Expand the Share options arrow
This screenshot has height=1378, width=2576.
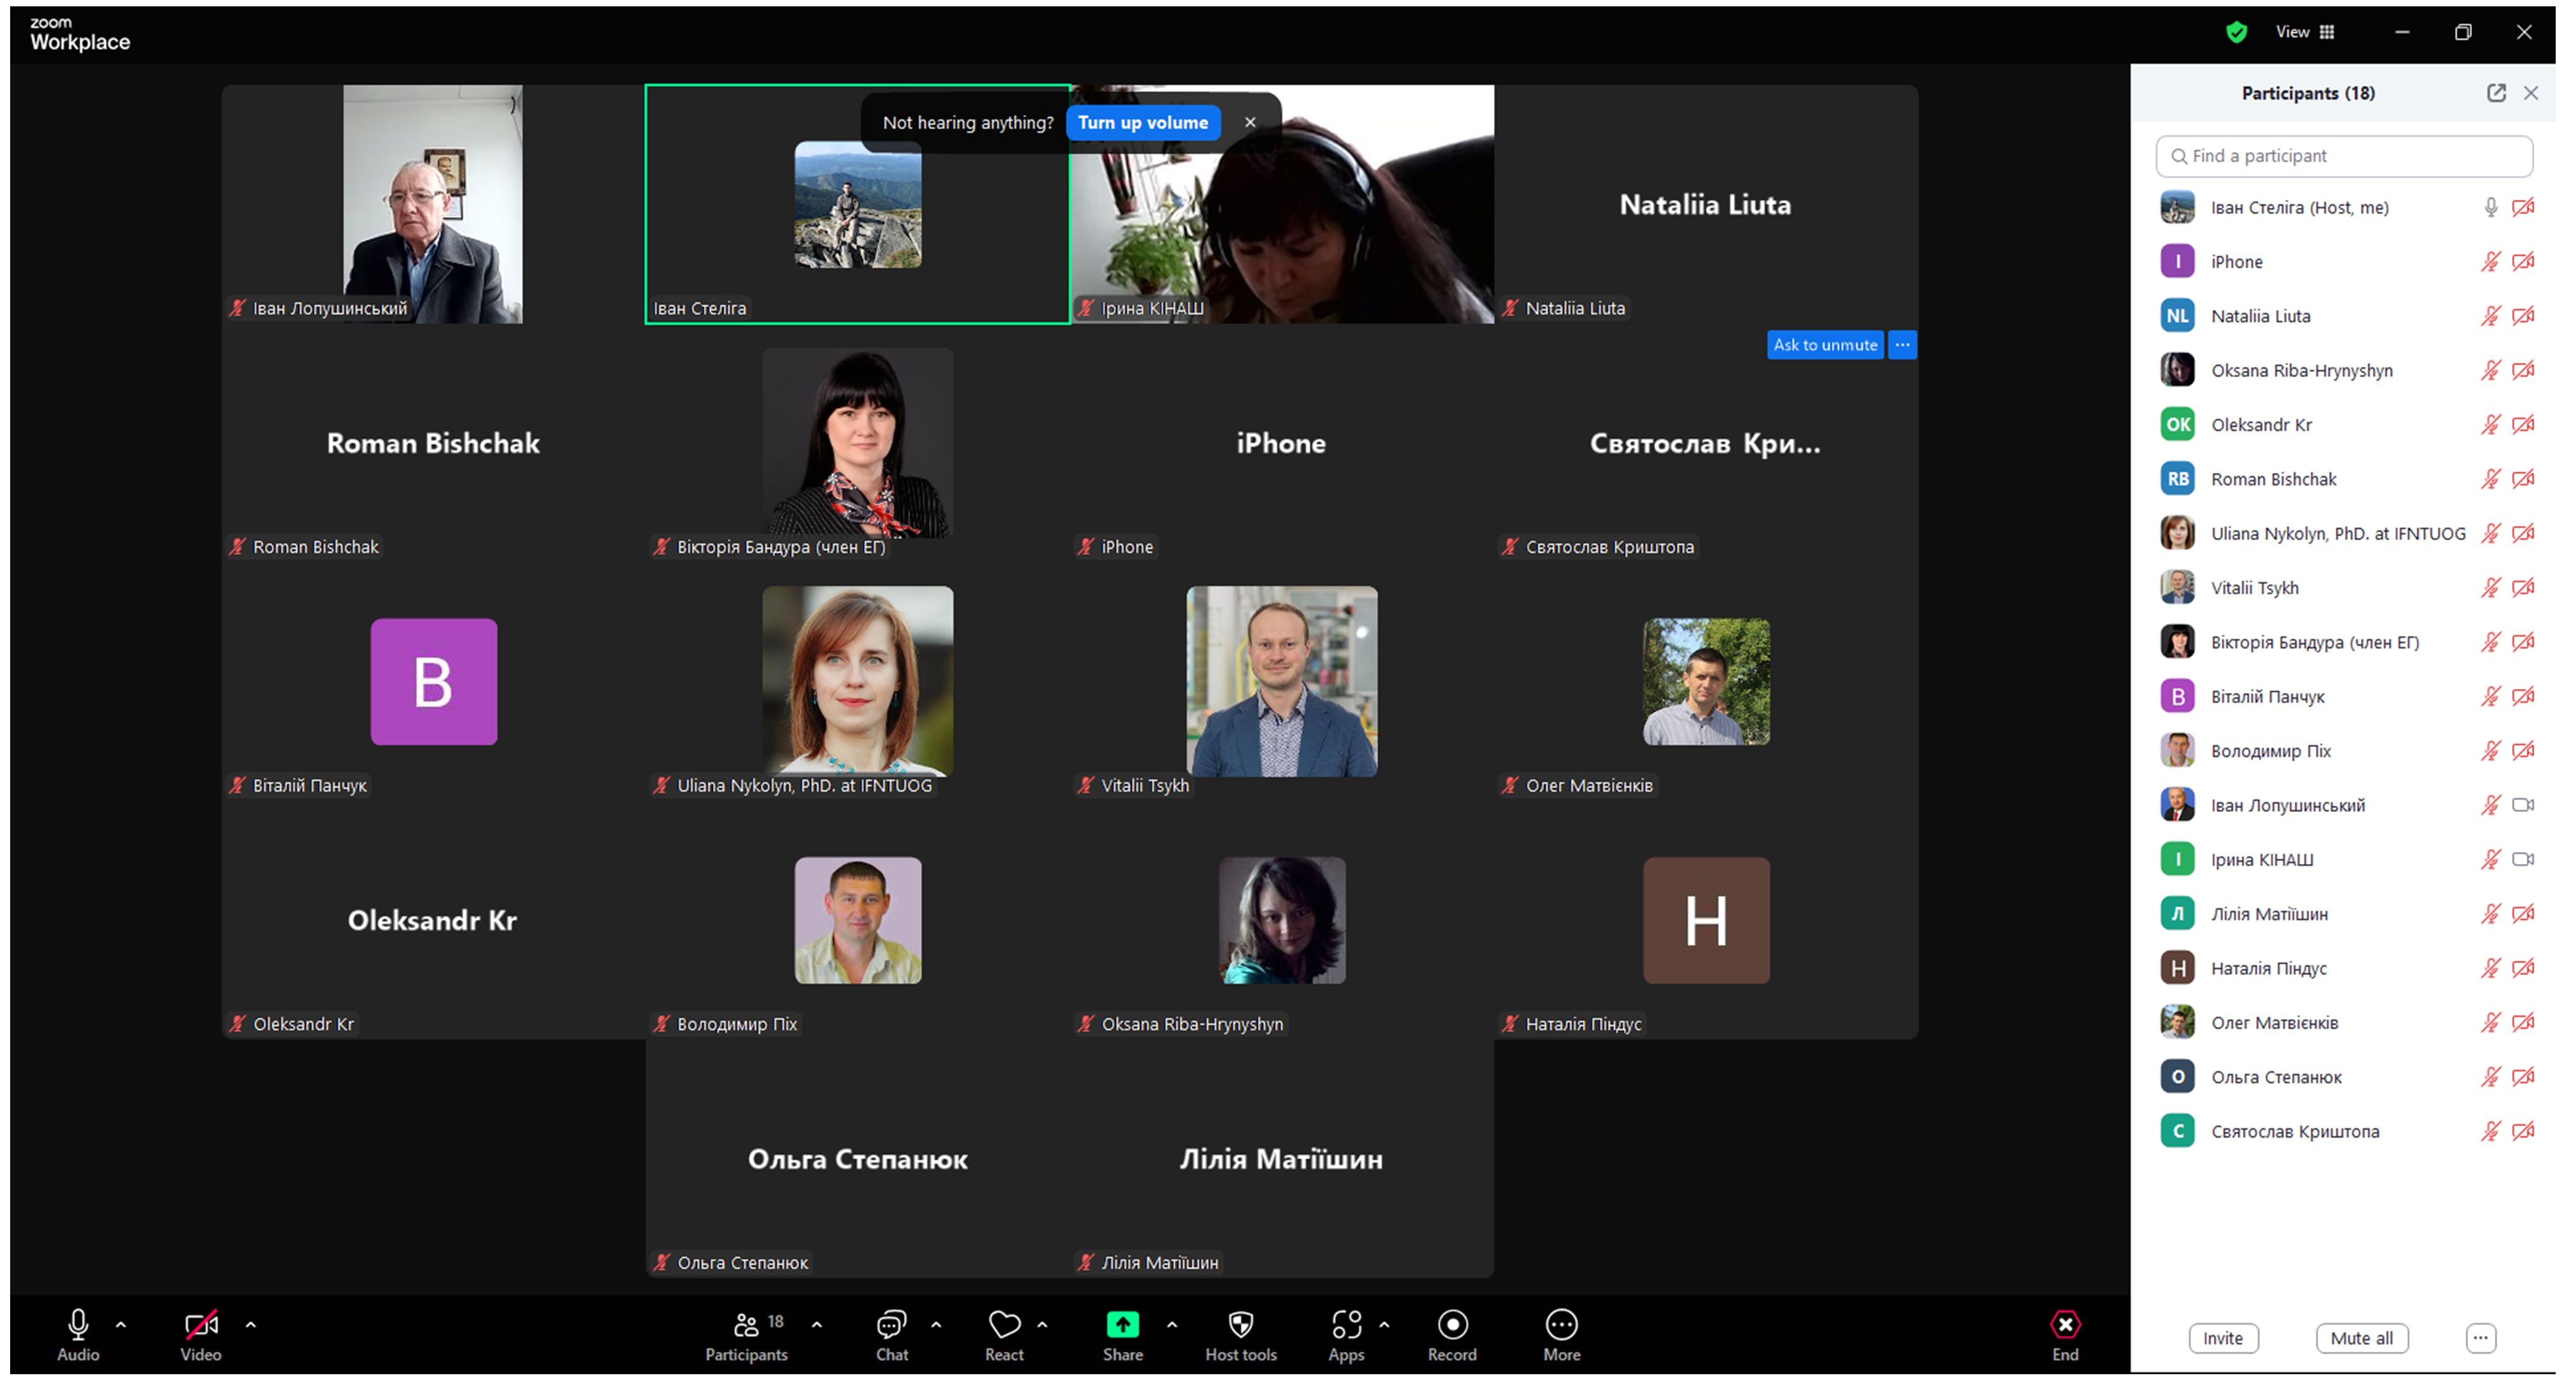tap(1172, 1324)
